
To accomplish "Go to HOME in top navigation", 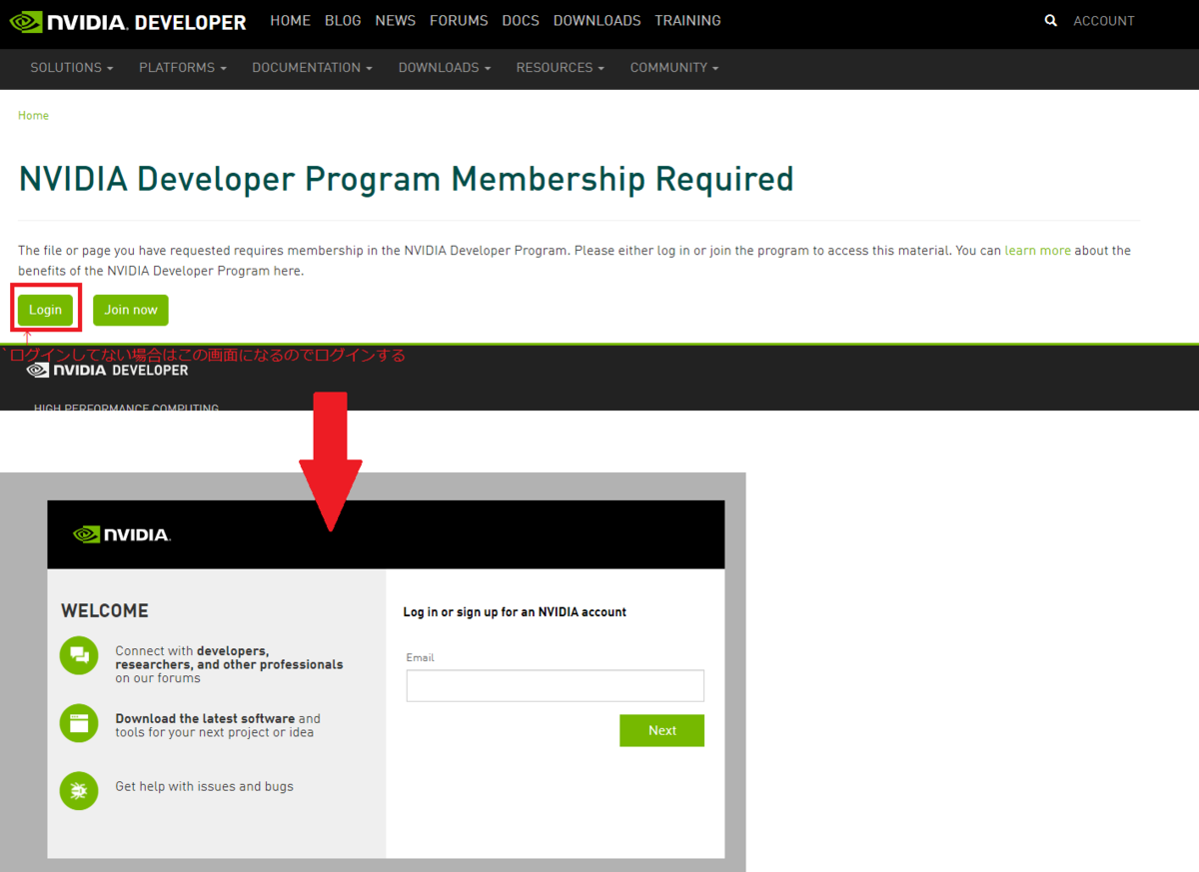I will tap(291, 20).
